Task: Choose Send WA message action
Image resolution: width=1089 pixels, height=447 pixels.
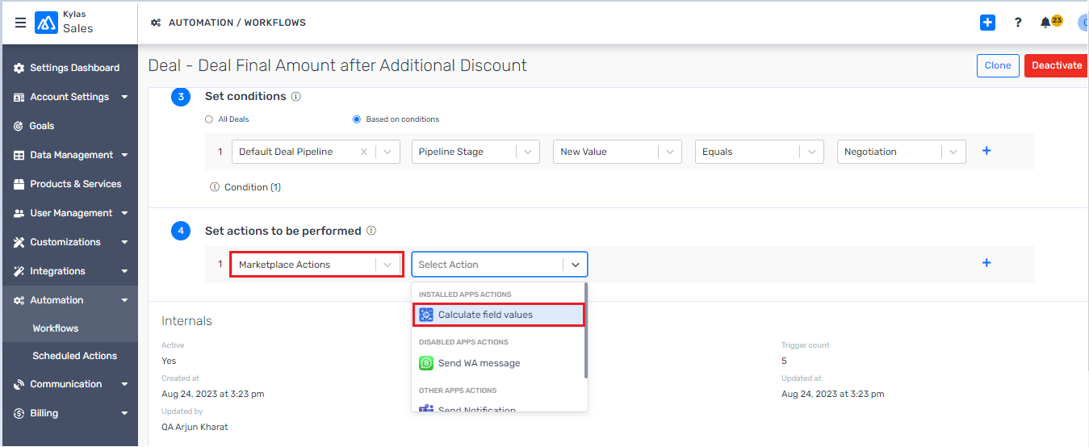Action: point(479,363)
